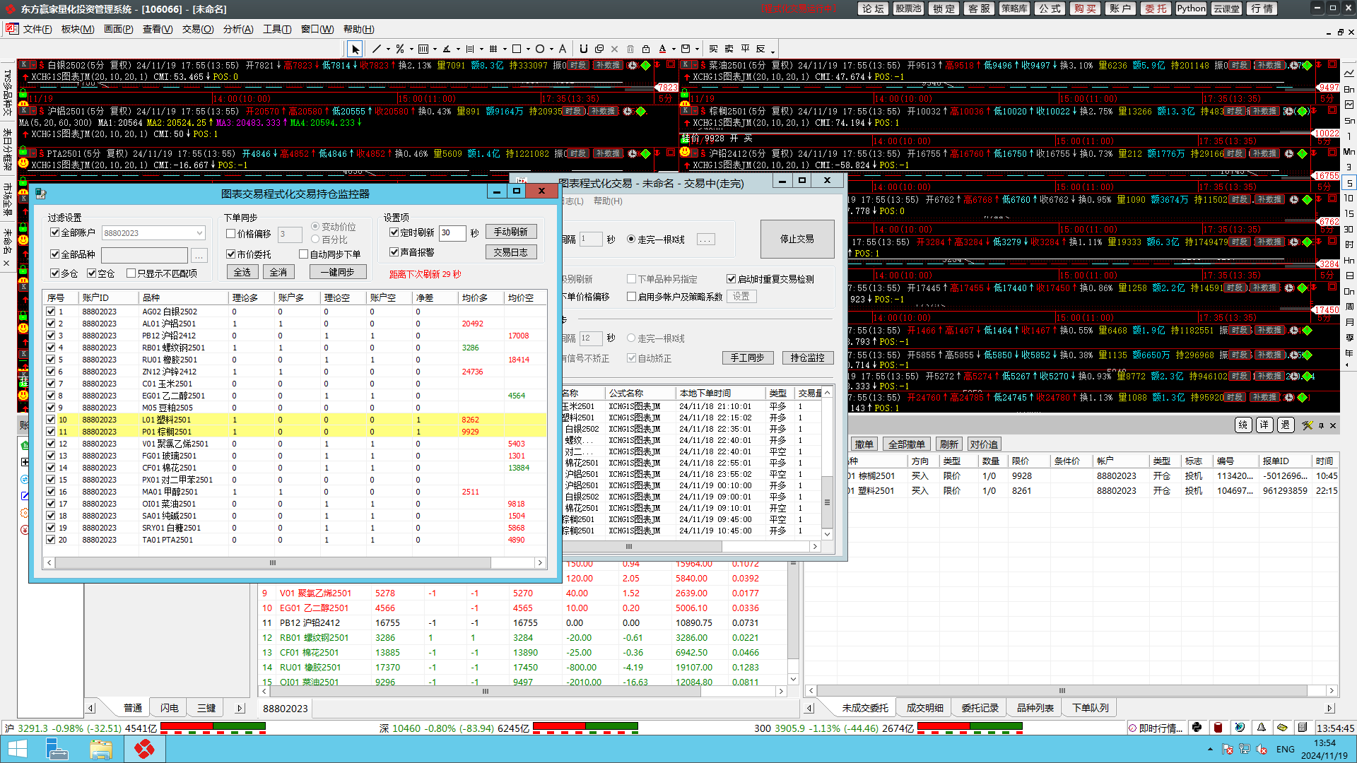
Task: Click the trash delete-drawing icon
Action: 630,49
